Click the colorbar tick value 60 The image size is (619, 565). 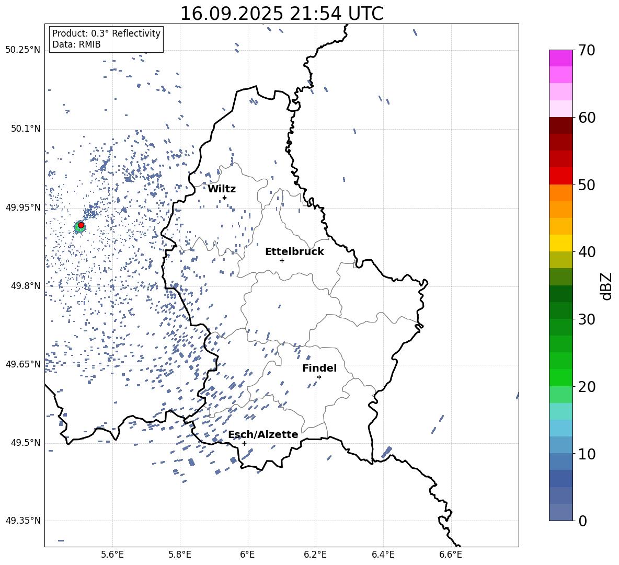[x=586, y=118]
